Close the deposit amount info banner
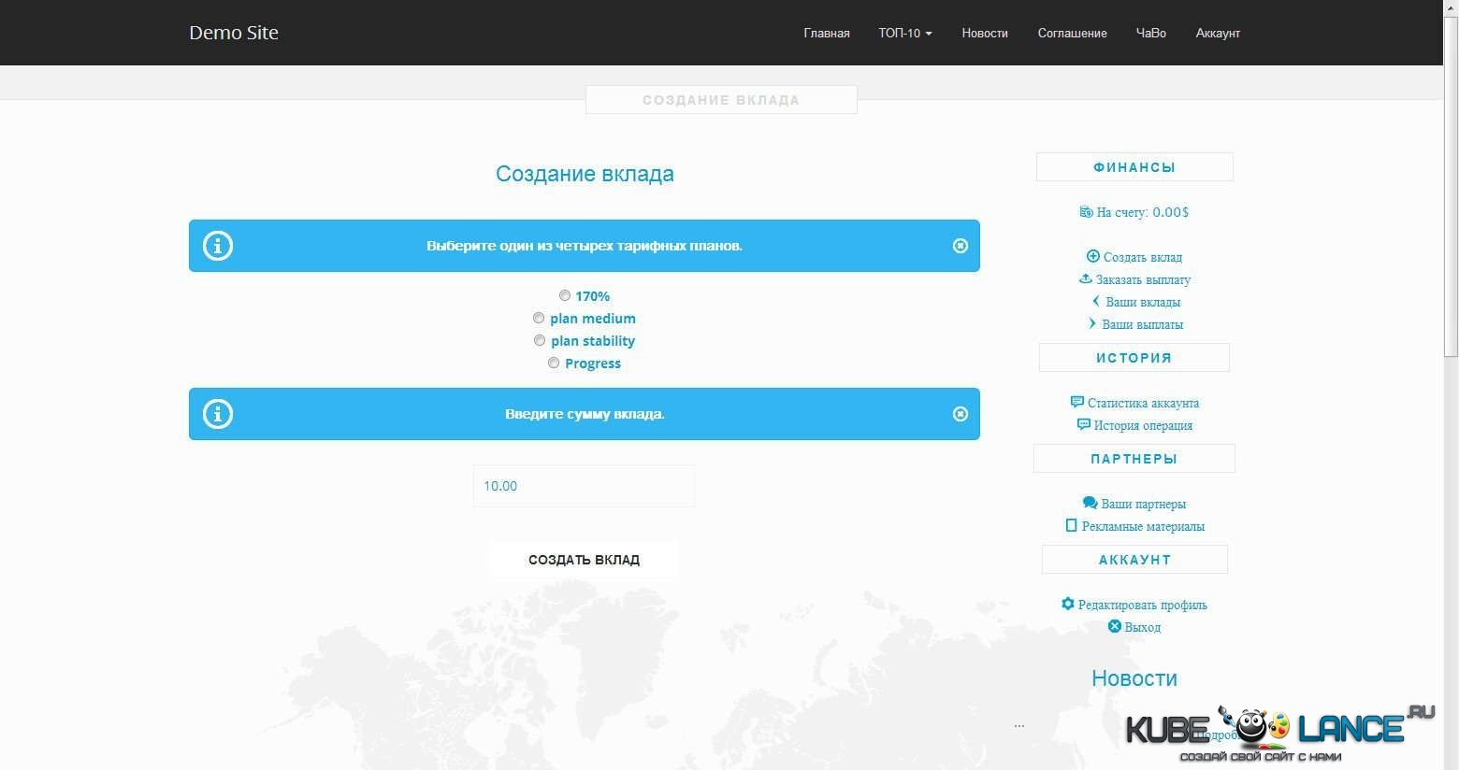The height and width of the screenshot is (770, 1459). pos(960,414)
